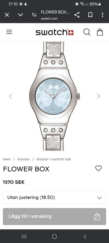This screenshot has height=243, width=109.
Task: Click Lägg till i varukorg button
Action: (54, 217)
